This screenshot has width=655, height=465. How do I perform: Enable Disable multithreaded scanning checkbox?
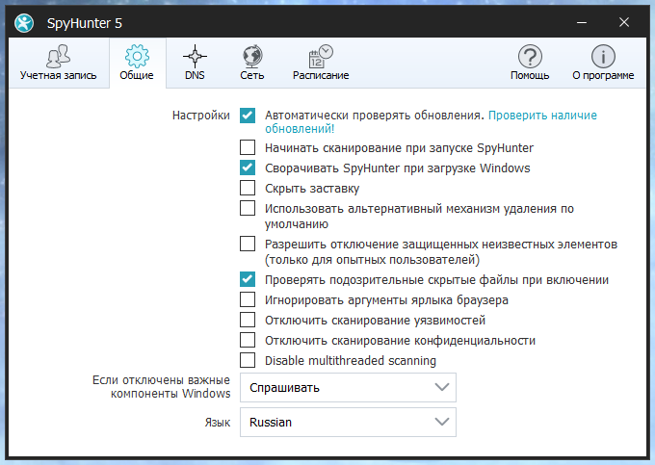click(248, 360)
